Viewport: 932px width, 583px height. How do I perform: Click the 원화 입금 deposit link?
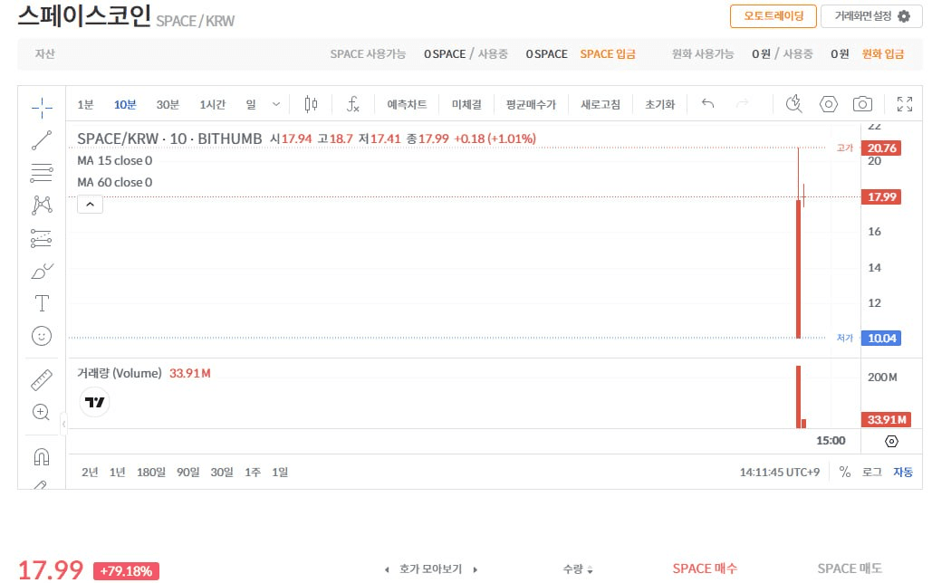pyautogui.click(x=883, y=54)
